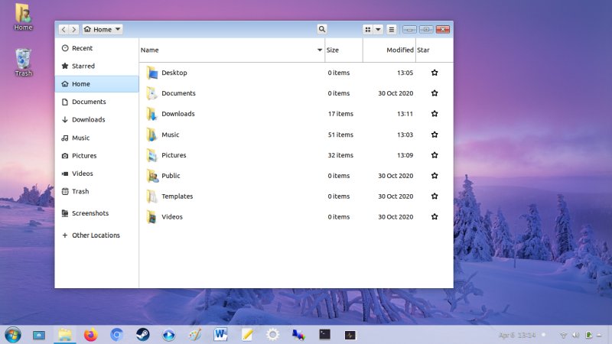
Task: Open the start menu orb in taskbar
Action: pos(13,335)
